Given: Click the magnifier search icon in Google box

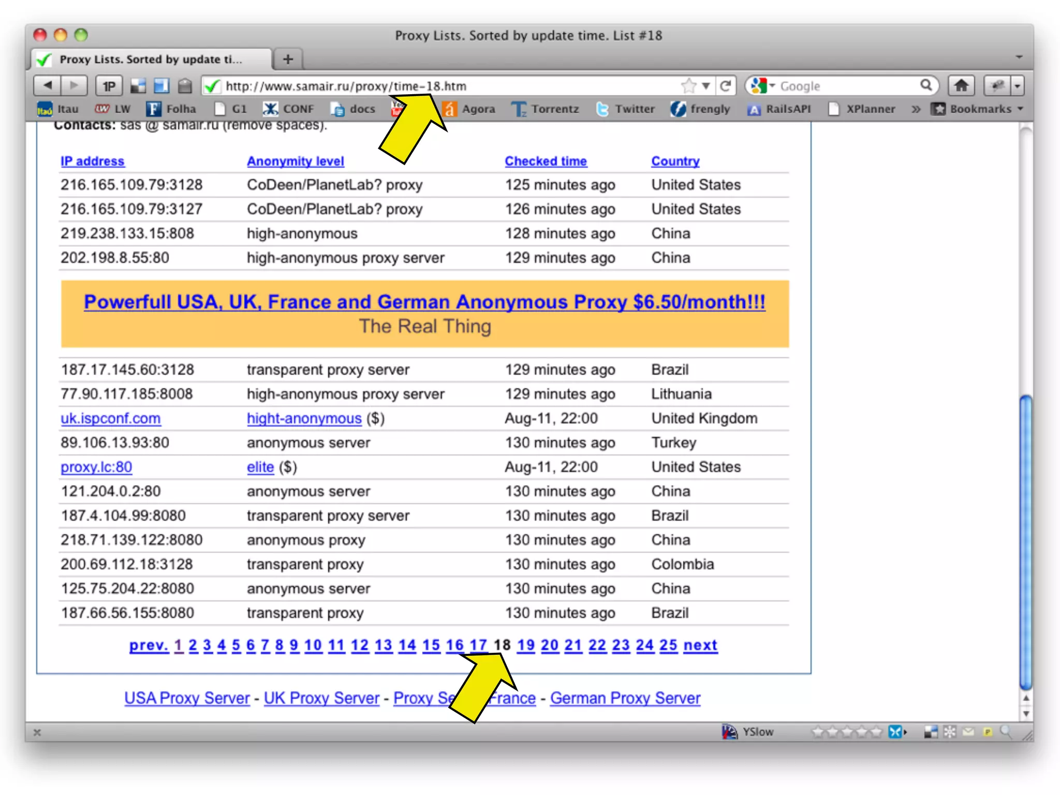Looking at the screenshot, I should (x=926, y=85).
